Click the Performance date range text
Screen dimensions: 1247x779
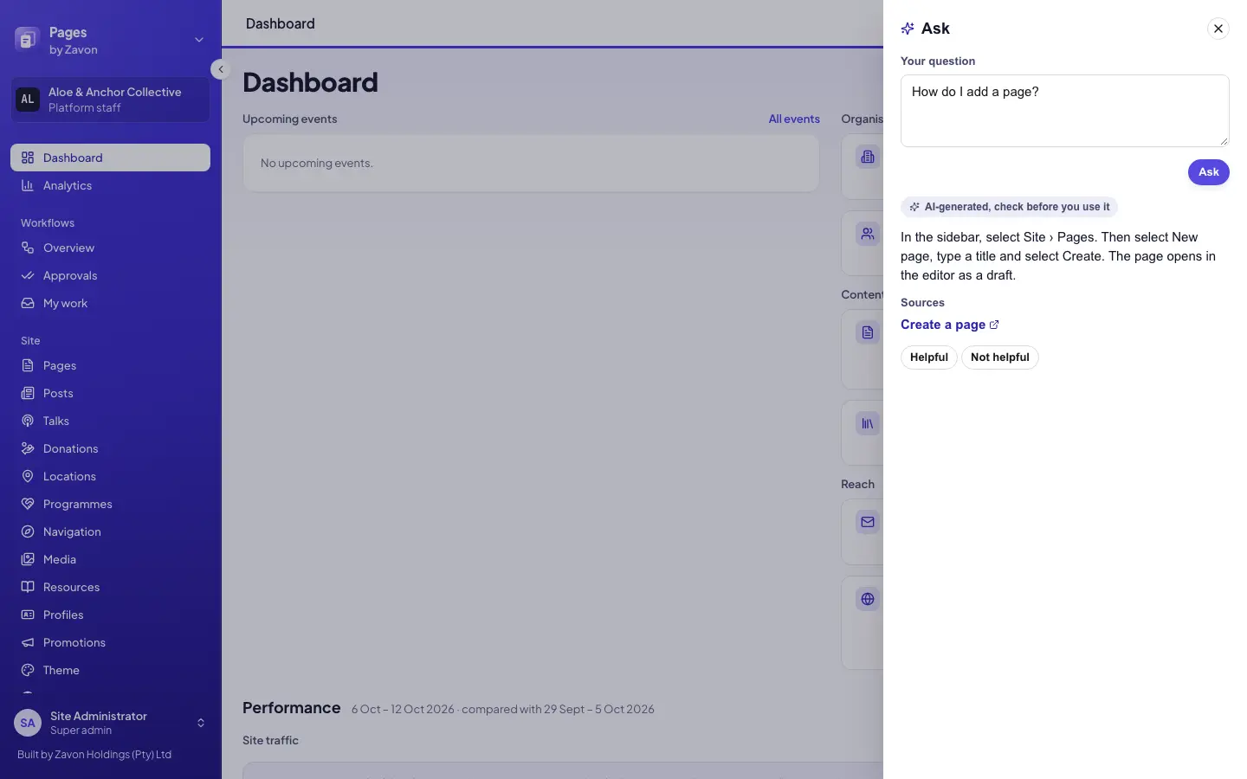point(502,709)
